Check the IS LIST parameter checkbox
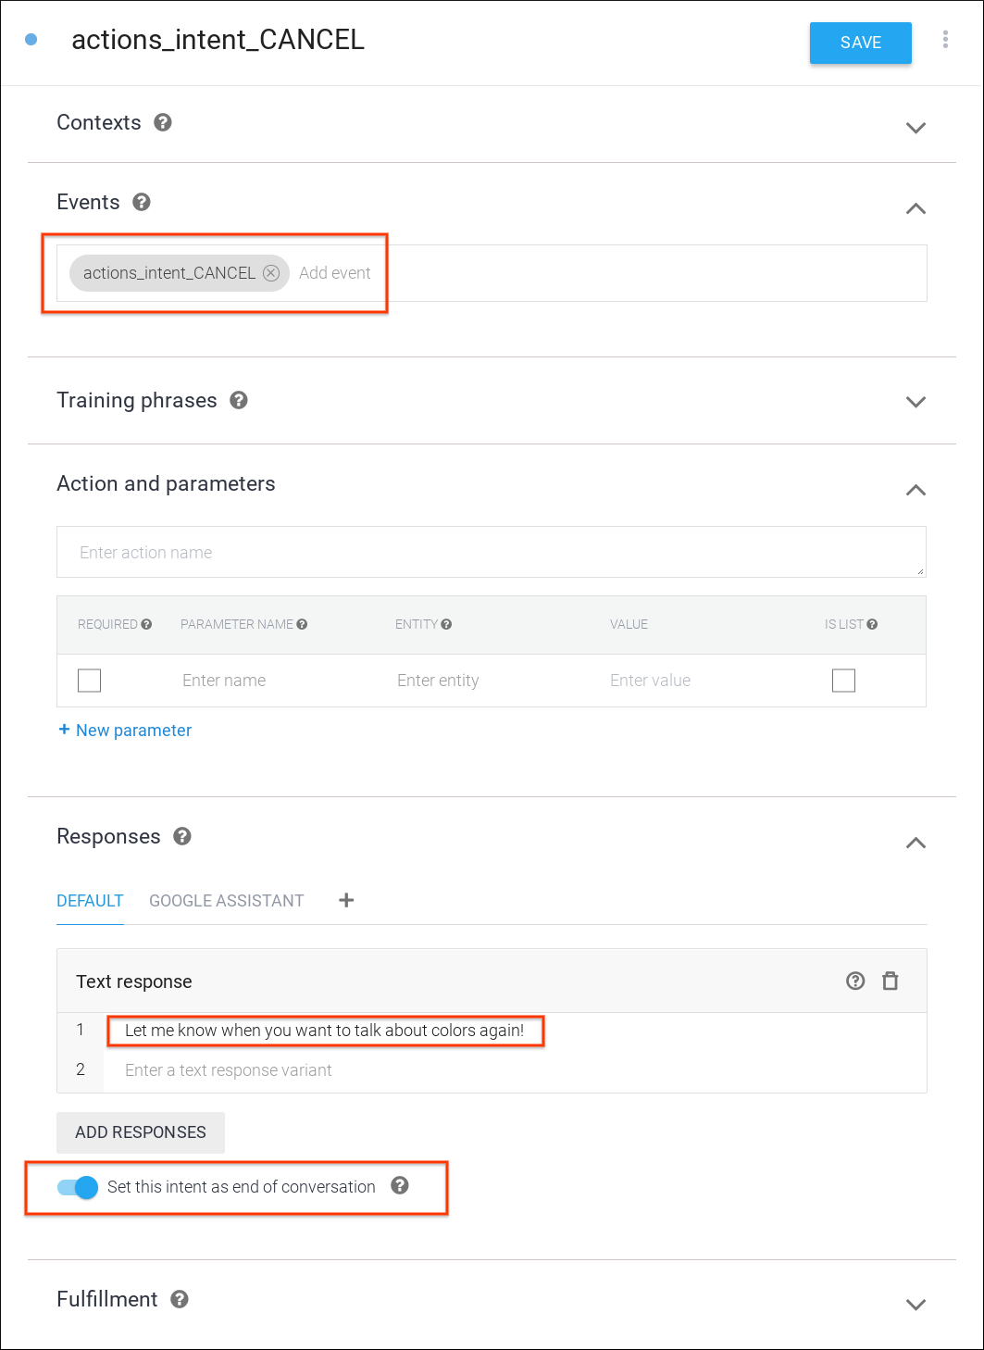The width and height of the screenshot is (984, 1350). (843, 681)
